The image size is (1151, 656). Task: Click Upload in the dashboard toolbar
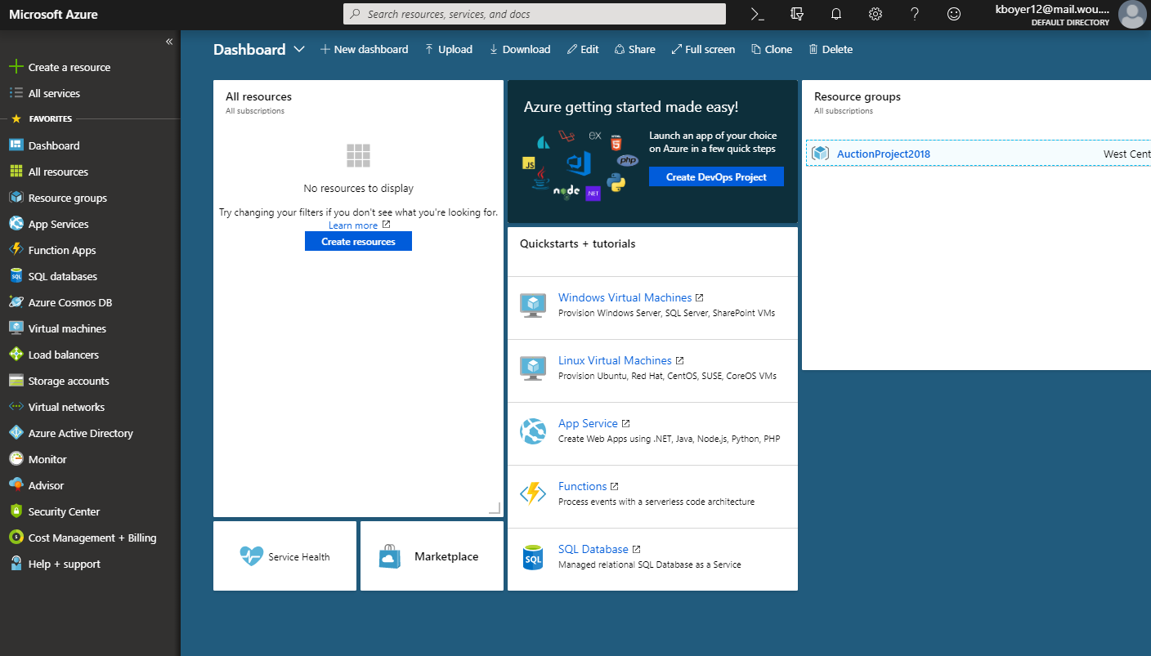coord(448,49)
